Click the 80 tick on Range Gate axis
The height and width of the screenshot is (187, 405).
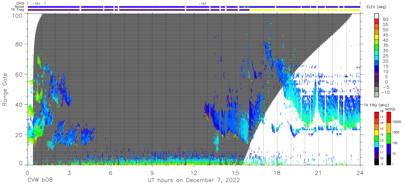(19, 44)
